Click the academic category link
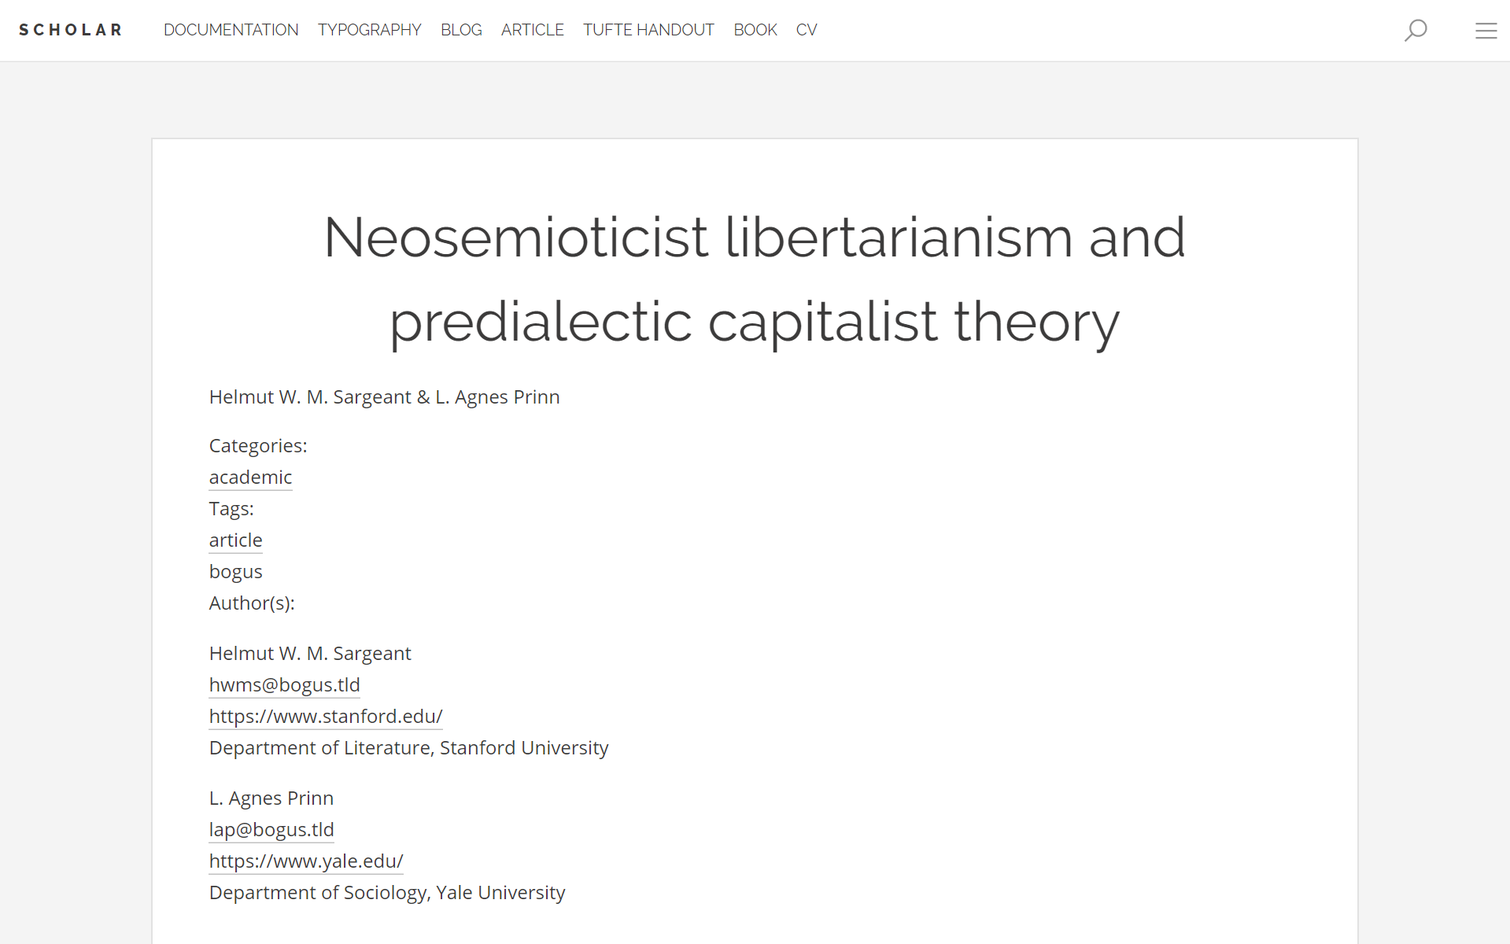Screen dimensions: 1510x944 (250, 478)
